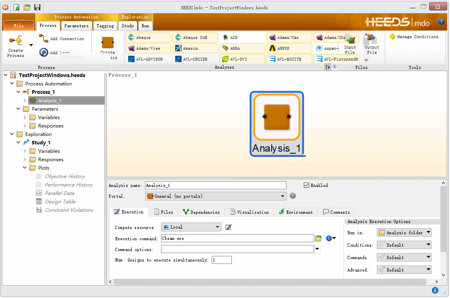
Task: Select the Adams/View analysis portal
Action: pyautogui.click(x=148, y=49)
